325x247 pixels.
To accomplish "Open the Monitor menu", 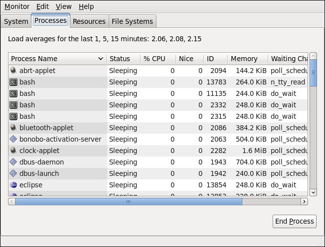I will point(17,6).
